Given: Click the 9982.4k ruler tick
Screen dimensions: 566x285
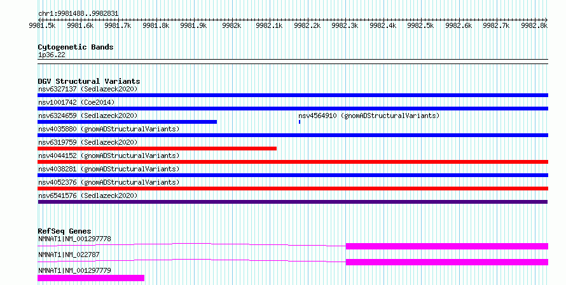Looking at the screenshot, I should click(383, 25).
